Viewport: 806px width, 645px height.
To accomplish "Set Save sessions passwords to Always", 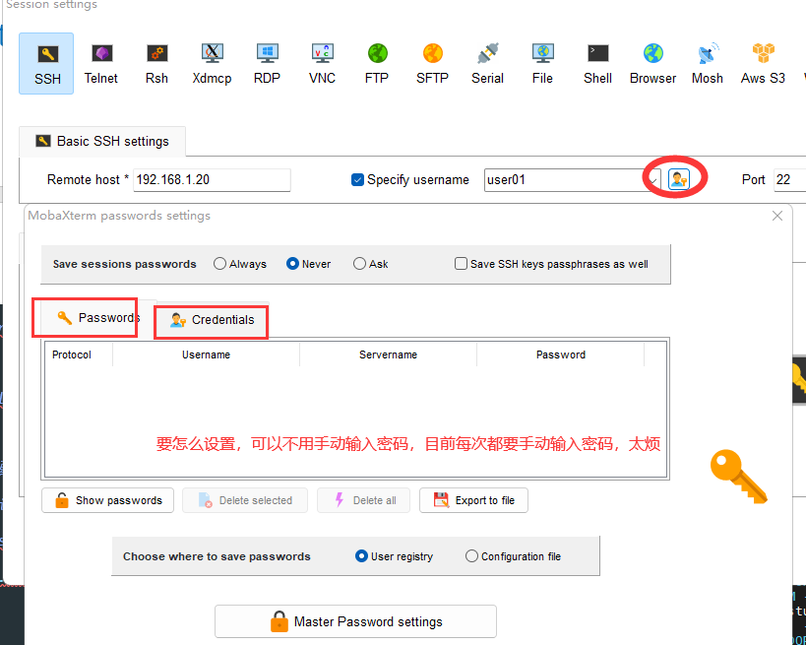I will click(x=219, y=264).
